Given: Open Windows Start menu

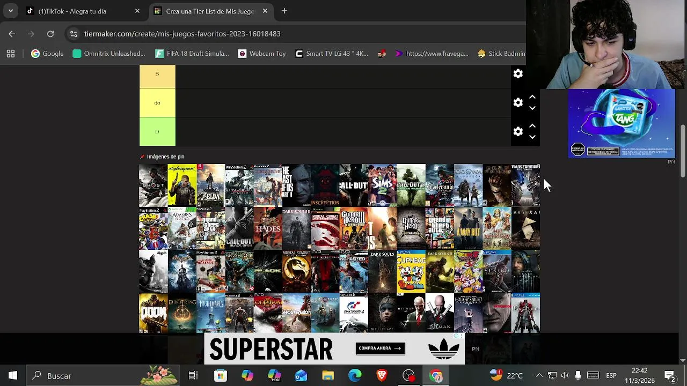Looking at the screenshot, I should coord(12,376).
